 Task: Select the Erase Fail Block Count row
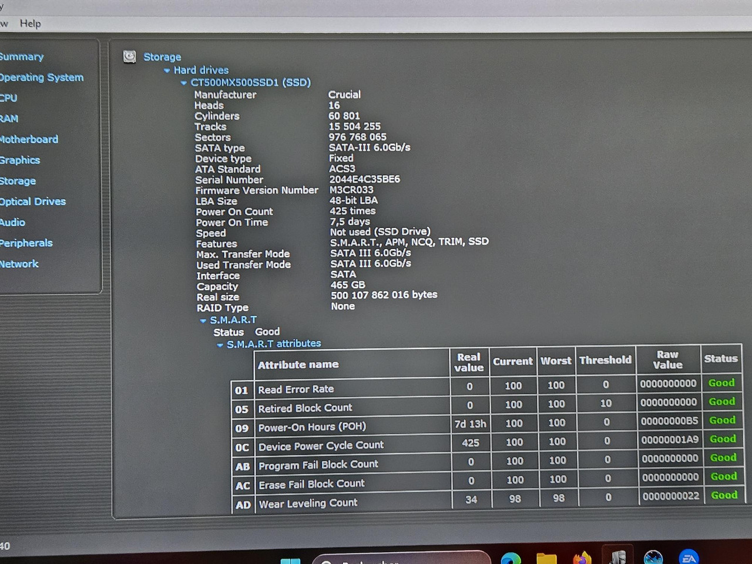pyautogui.click(x=488, y=482)
